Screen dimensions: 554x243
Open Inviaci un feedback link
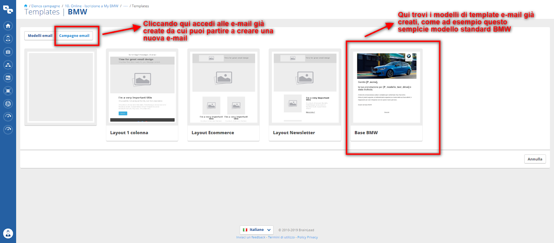[251, 237]
